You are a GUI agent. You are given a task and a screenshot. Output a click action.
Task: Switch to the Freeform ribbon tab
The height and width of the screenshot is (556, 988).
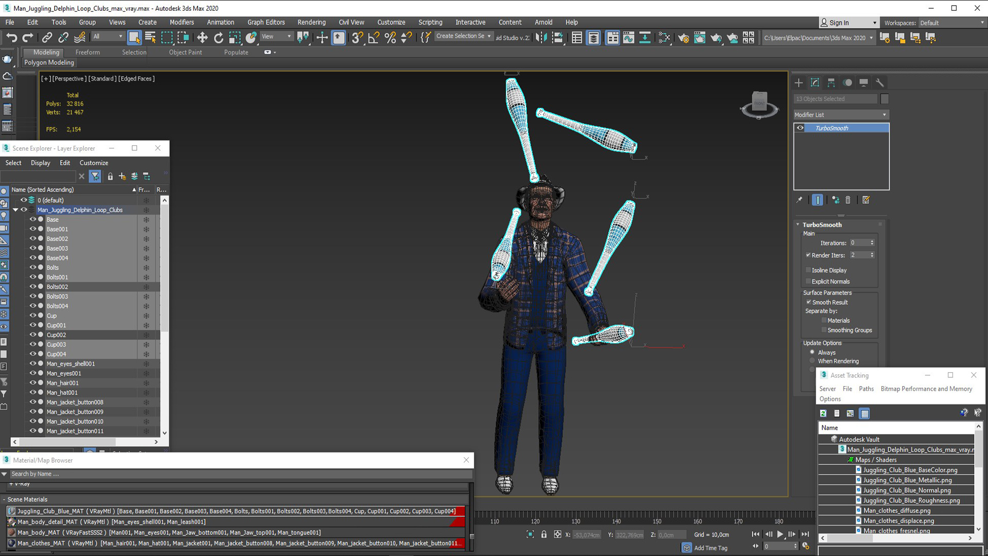click(87, 52)
